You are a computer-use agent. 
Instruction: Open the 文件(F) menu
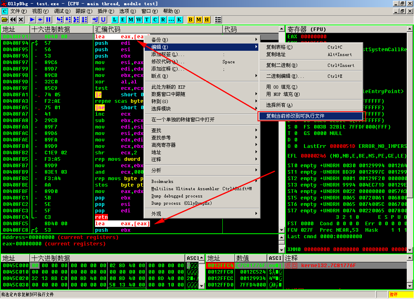click(19, 11)
